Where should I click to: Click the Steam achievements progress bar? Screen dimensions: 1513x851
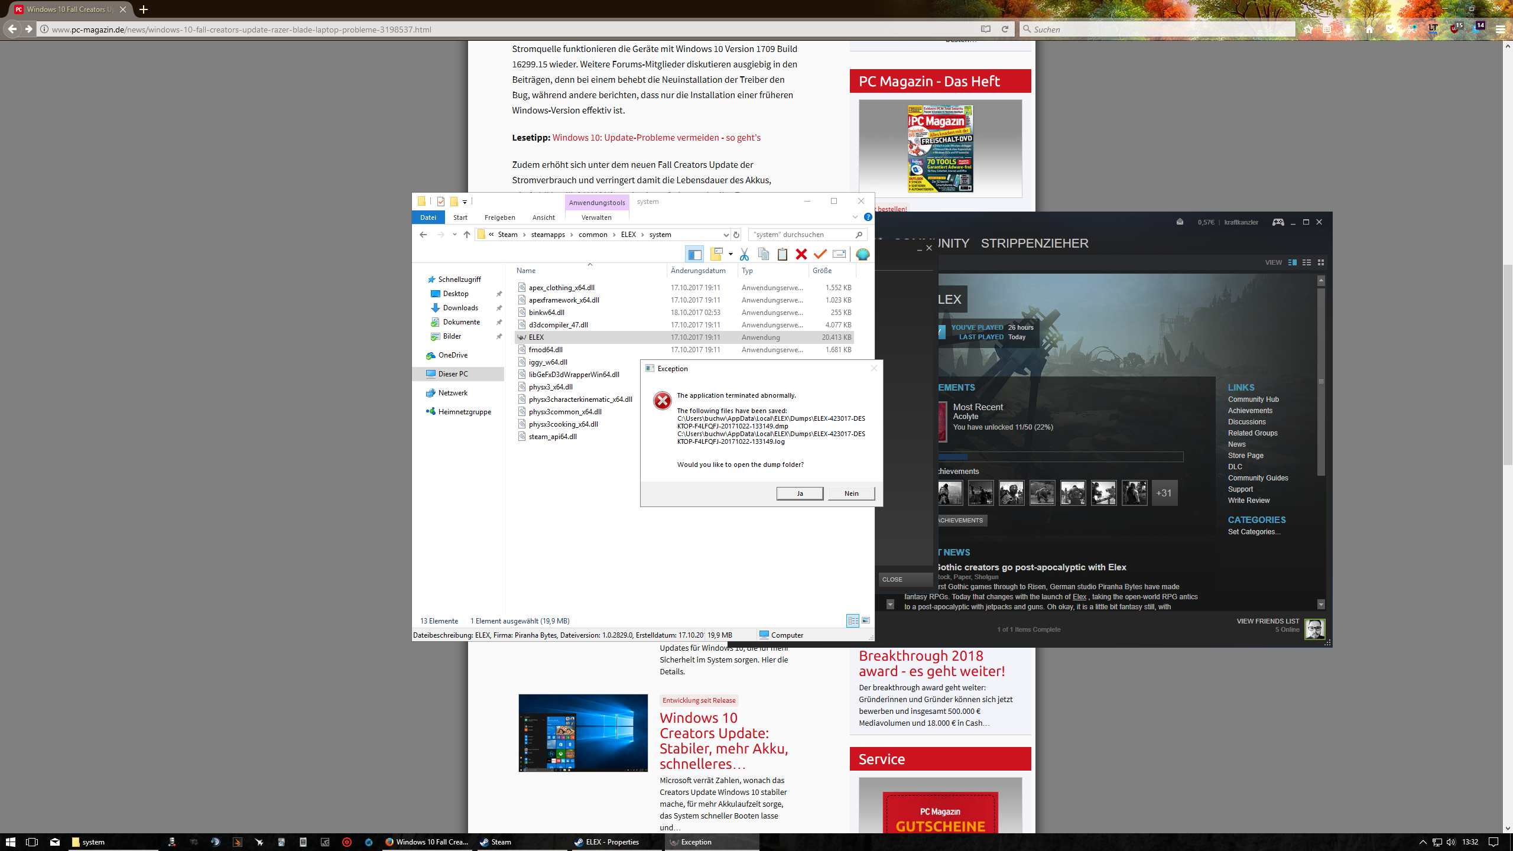pyautogui.click(x=1060, y=457)
